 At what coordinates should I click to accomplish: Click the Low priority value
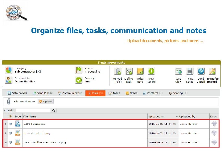click(x=88, y=81)
